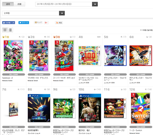Click SELL GAME under 龍が如く 極2

tap(90, 127)
